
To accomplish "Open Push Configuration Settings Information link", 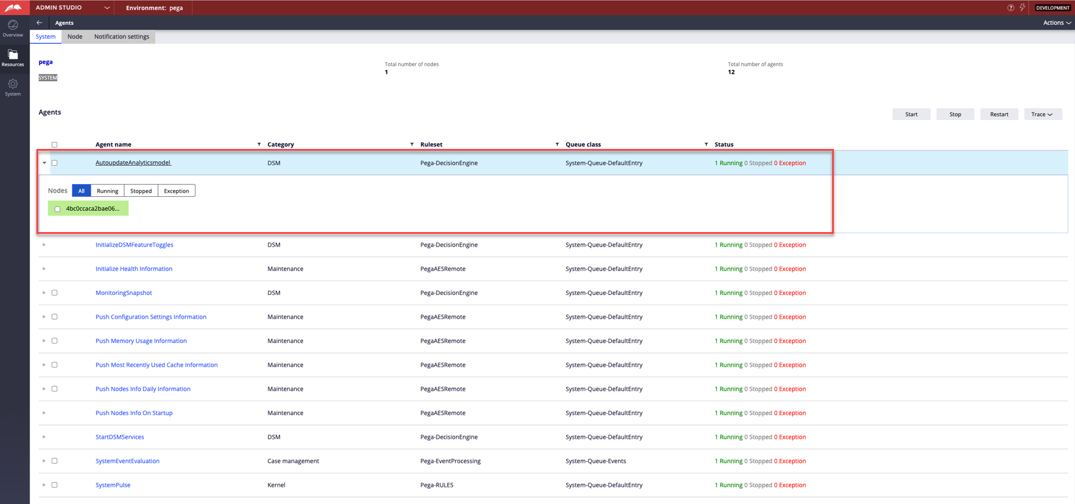I will (151, 317).
